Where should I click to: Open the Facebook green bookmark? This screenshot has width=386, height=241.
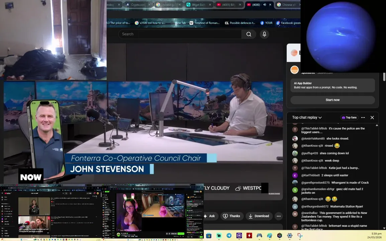point(288,23)
